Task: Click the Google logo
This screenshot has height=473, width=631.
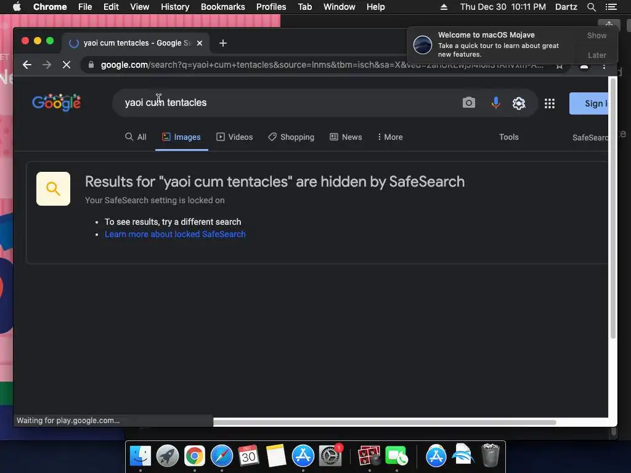Action: [56, 103]
